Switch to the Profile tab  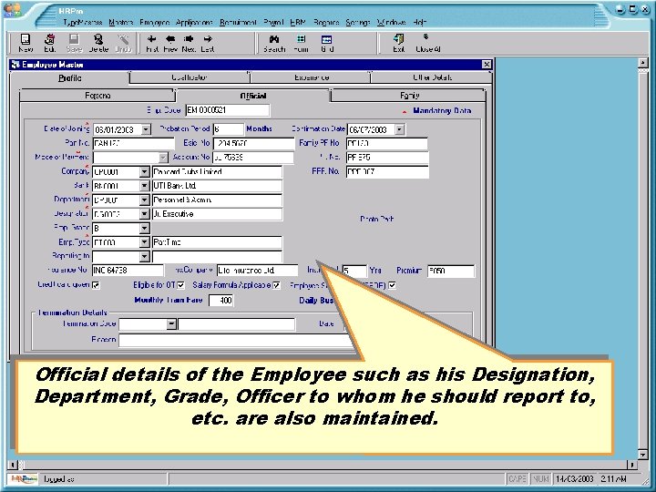point(70,77)
